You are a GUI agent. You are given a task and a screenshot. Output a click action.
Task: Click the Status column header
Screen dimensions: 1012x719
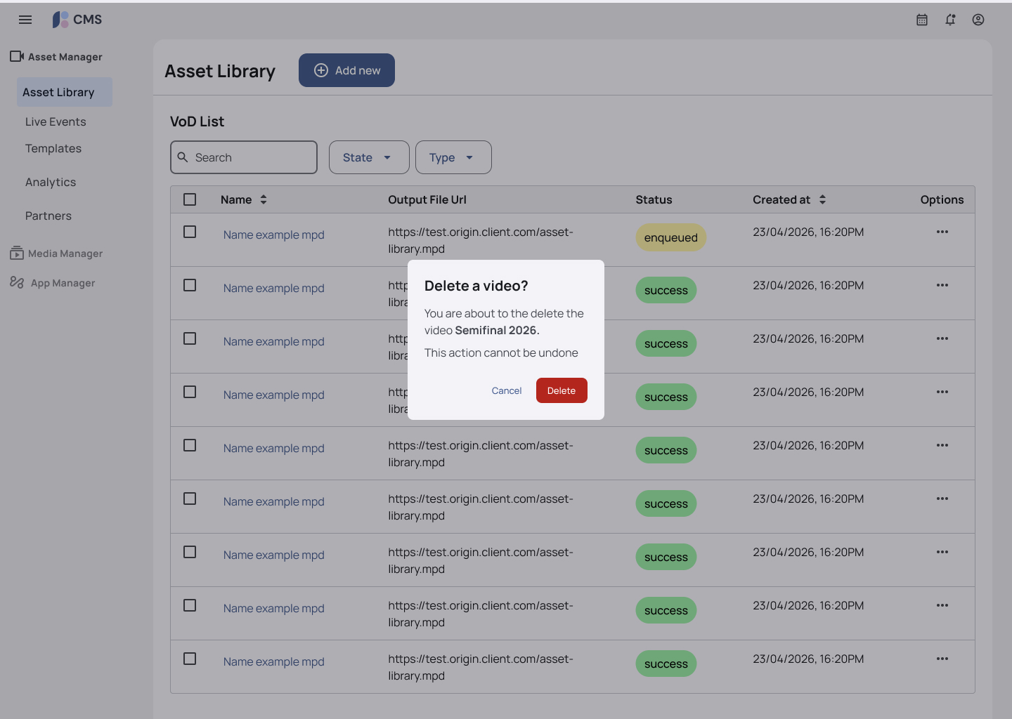[654, 199]
